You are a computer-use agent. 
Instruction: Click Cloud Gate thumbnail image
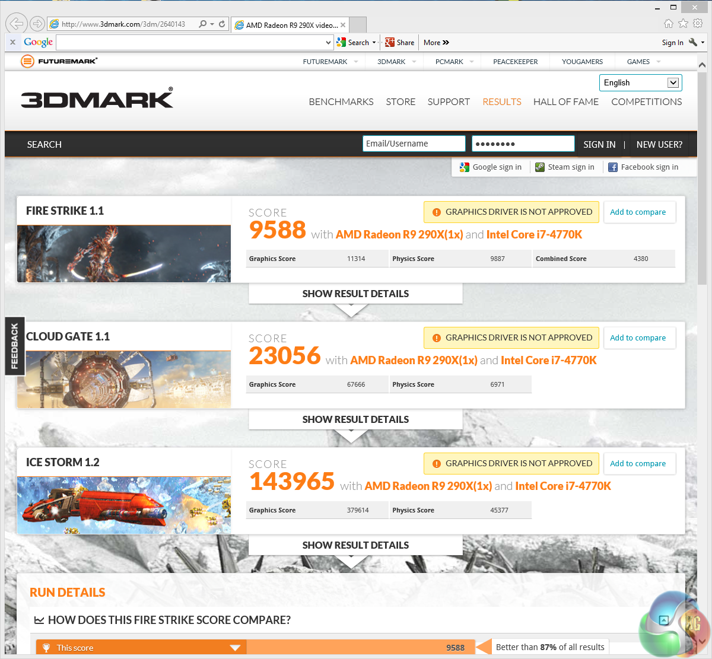[124, 379]
